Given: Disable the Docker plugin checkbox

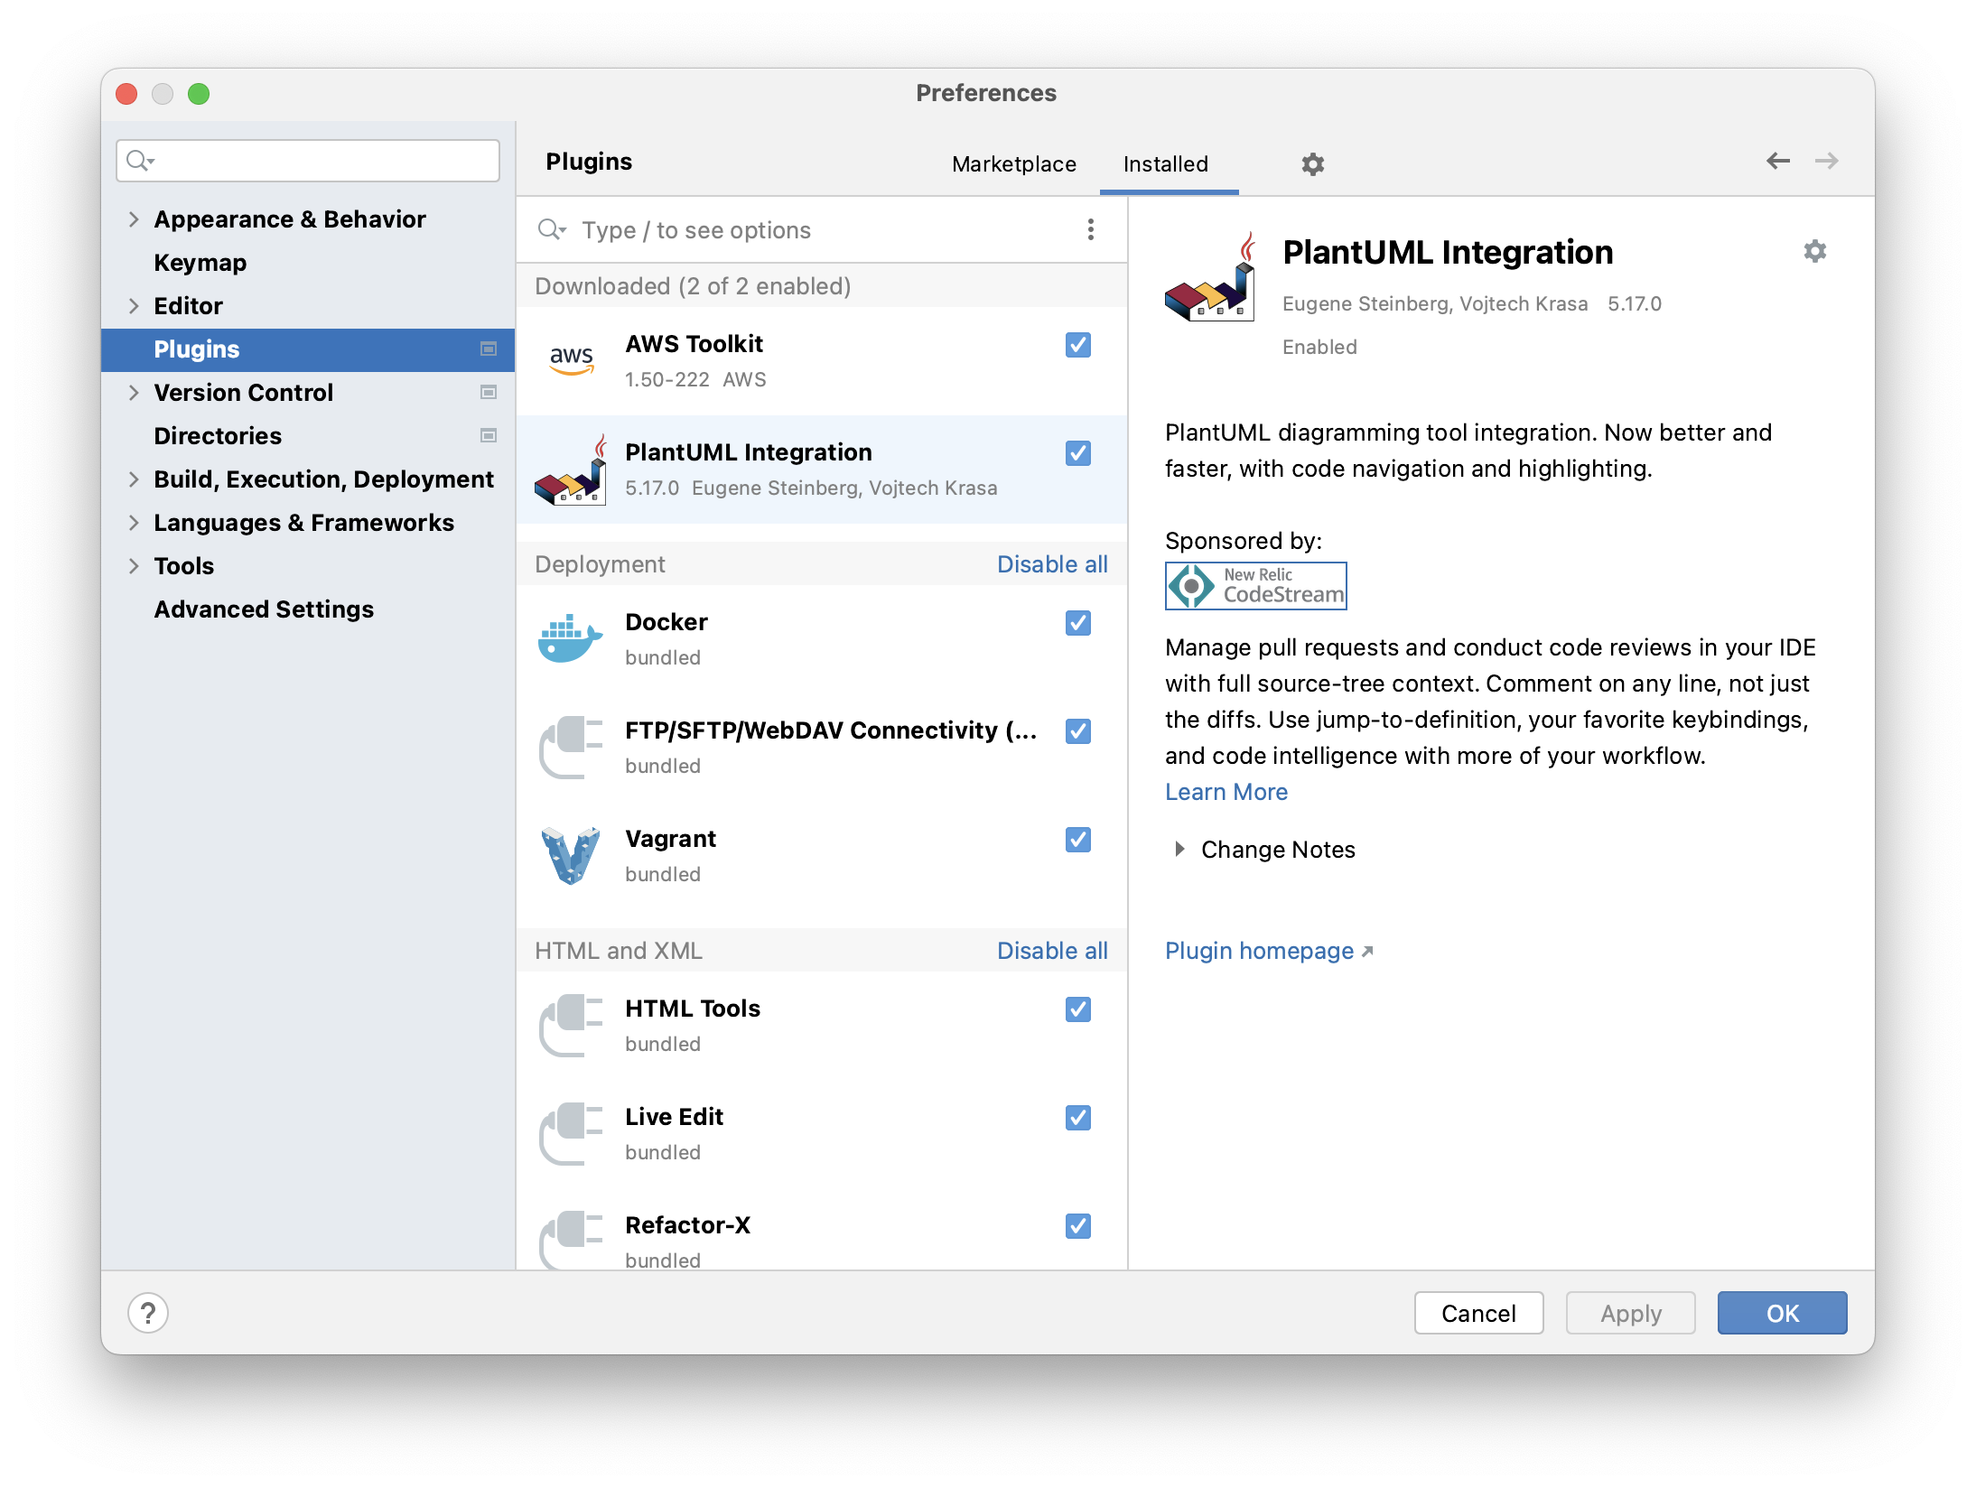Looking at the screenshot, I should (x=1077, y=623).
